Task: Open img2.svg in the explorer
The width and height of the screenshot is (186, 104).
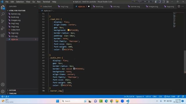Action: pyautogui.click(x=15, y=27)
